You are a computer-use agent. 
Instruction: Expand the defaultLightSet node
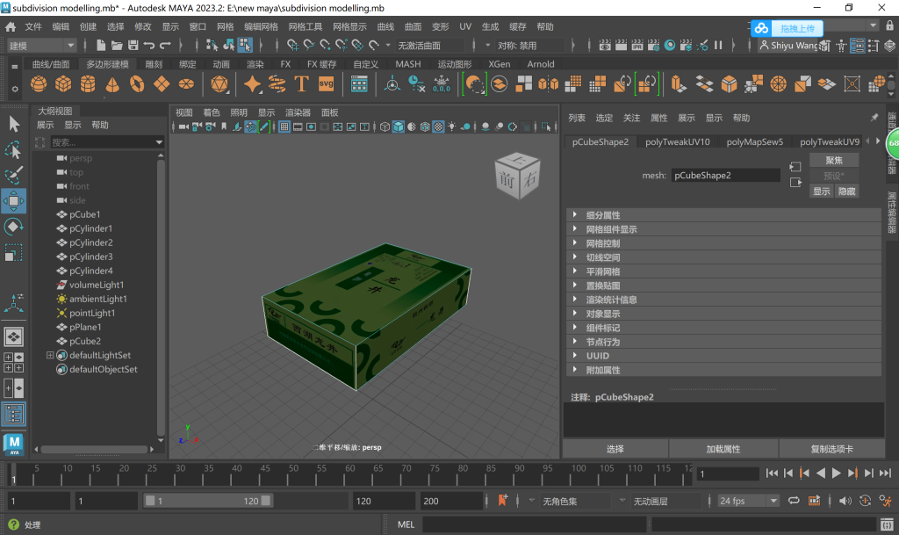coord(50,355)
